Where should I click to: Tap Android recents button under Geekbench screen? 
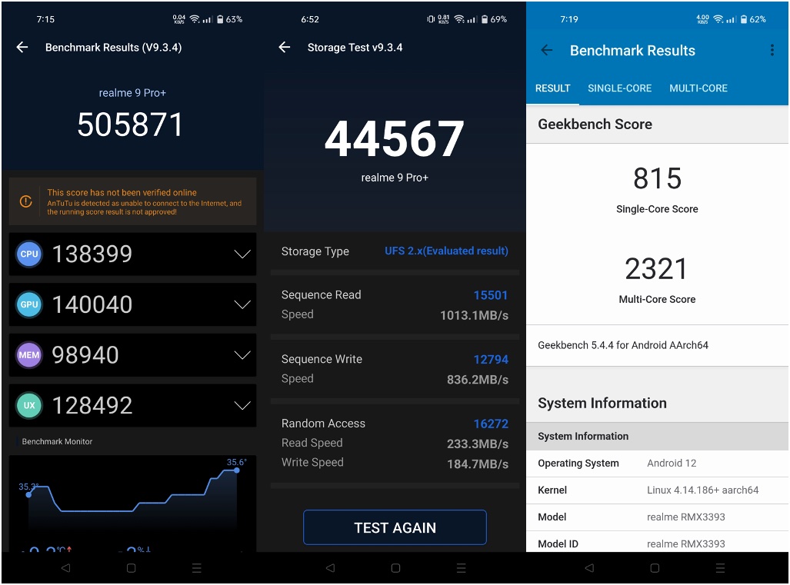pyautogui.click(x=720, y=568)
